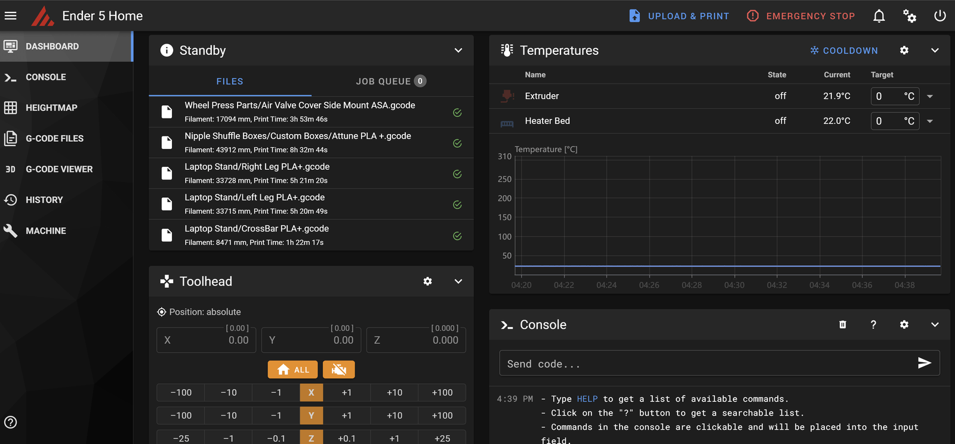Open the G-Code Files page
This screenshot has width=955, height=444.
[66, 139]
